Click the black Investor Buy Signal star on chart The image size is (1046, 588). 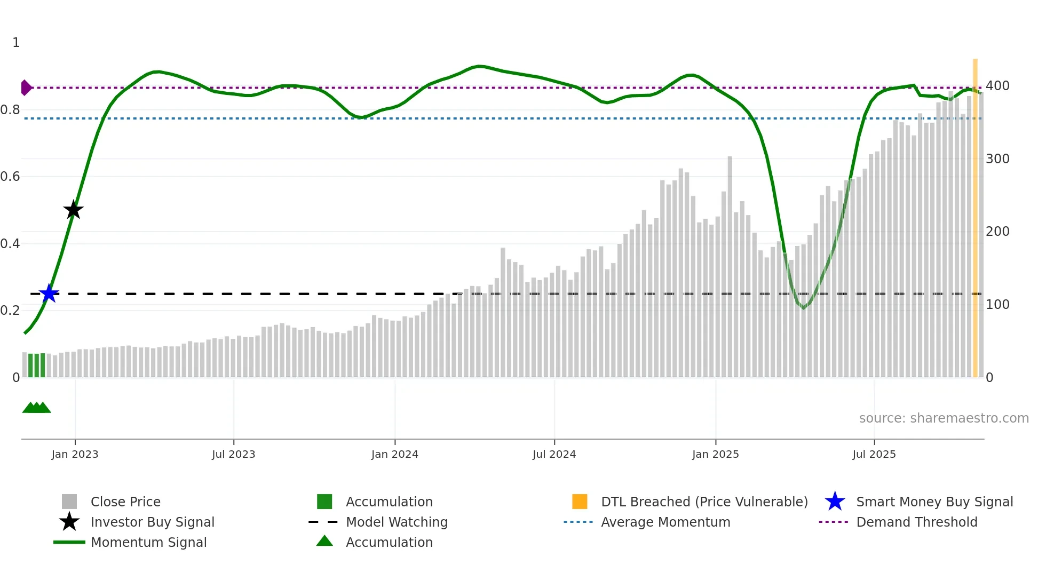coord(74,210)
